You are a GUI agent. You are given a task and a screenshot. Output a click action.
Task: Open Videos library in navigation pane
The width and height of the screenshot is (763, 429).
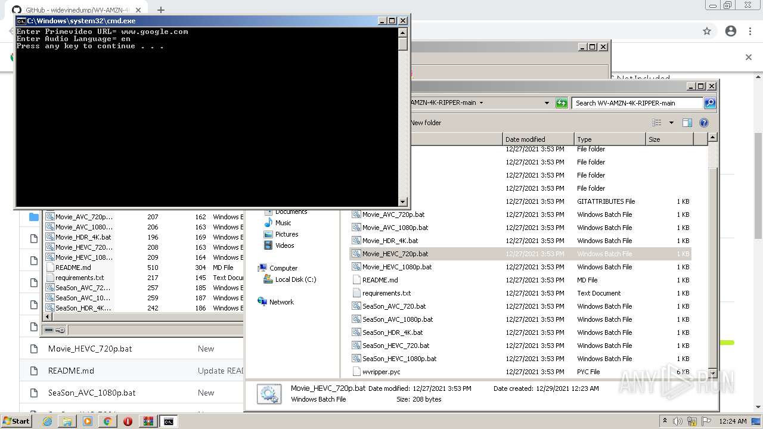point(284,245)
